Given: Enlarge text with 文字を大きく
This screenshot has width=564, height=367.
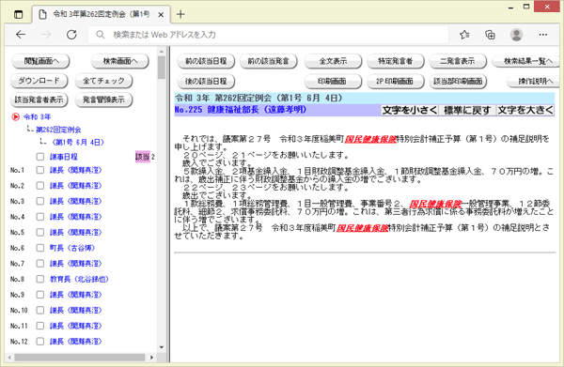Looking at the screenshot, I should [x=525, y=110].
